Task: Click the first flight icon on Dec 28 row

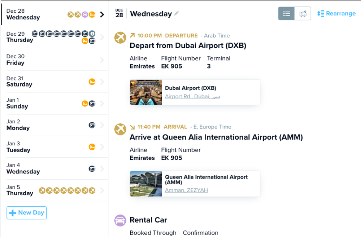Action: pos(71,14)
